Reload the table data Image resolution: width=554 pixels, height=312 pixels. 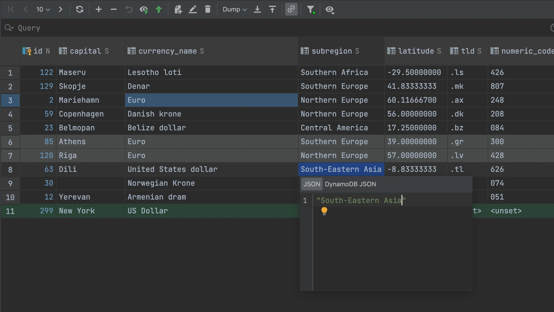tap(80, 10)
